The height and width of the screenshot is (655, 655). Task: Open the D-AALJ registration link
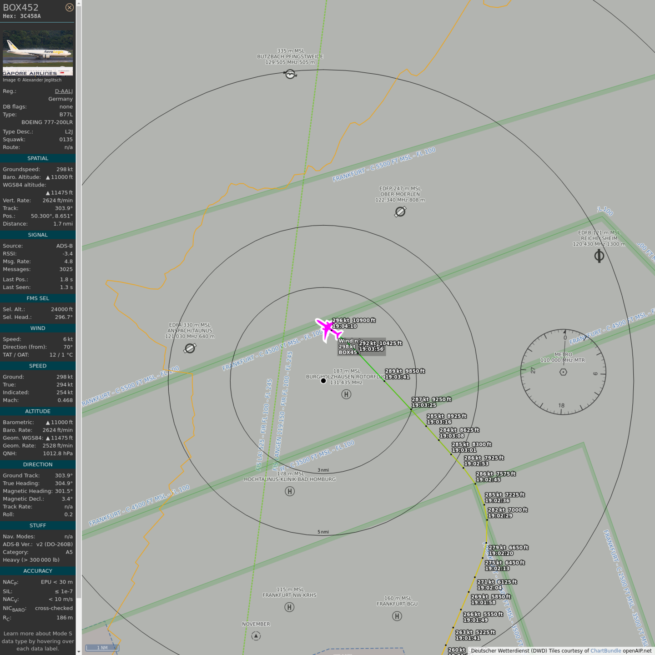[64, 91]
